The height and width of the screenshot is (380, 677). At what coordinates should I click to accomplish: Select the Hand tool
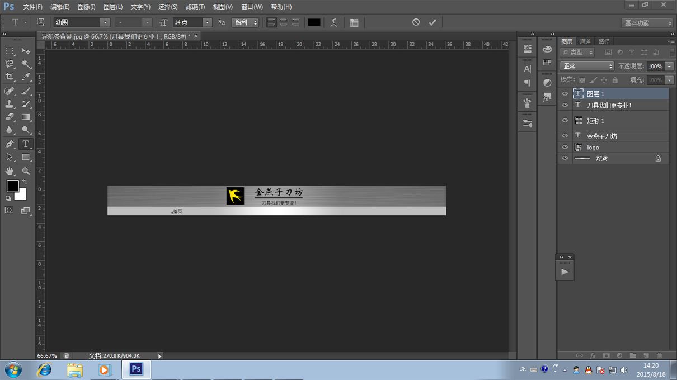[x=10, y=171]
